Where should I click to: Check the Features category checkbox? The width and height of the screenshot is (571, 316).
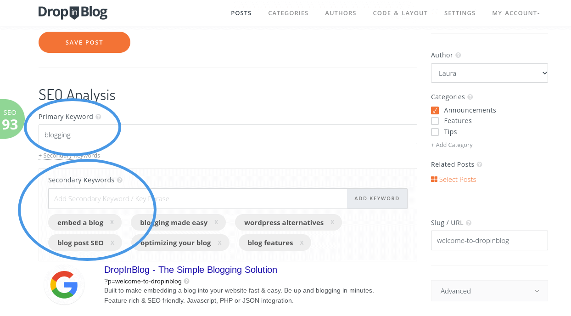pyautogui.click(x=435, y=121)
